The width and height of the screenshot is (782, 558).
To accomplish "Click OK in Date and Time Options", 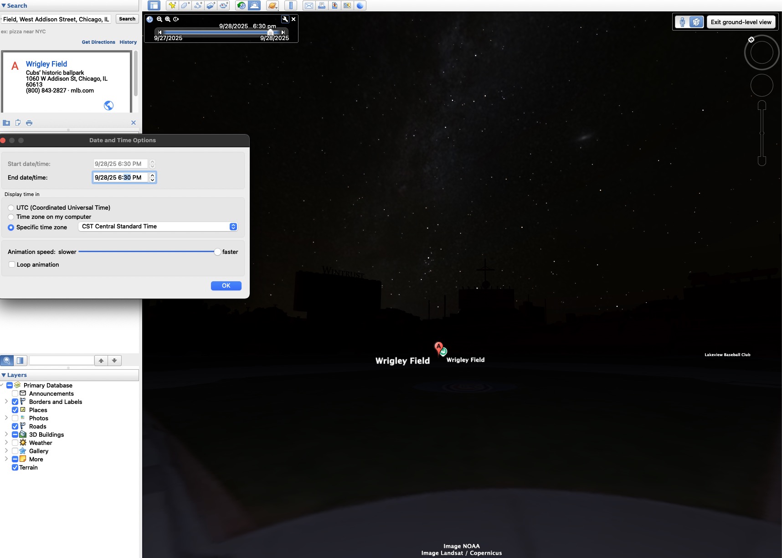I will [x=226, y=285].
